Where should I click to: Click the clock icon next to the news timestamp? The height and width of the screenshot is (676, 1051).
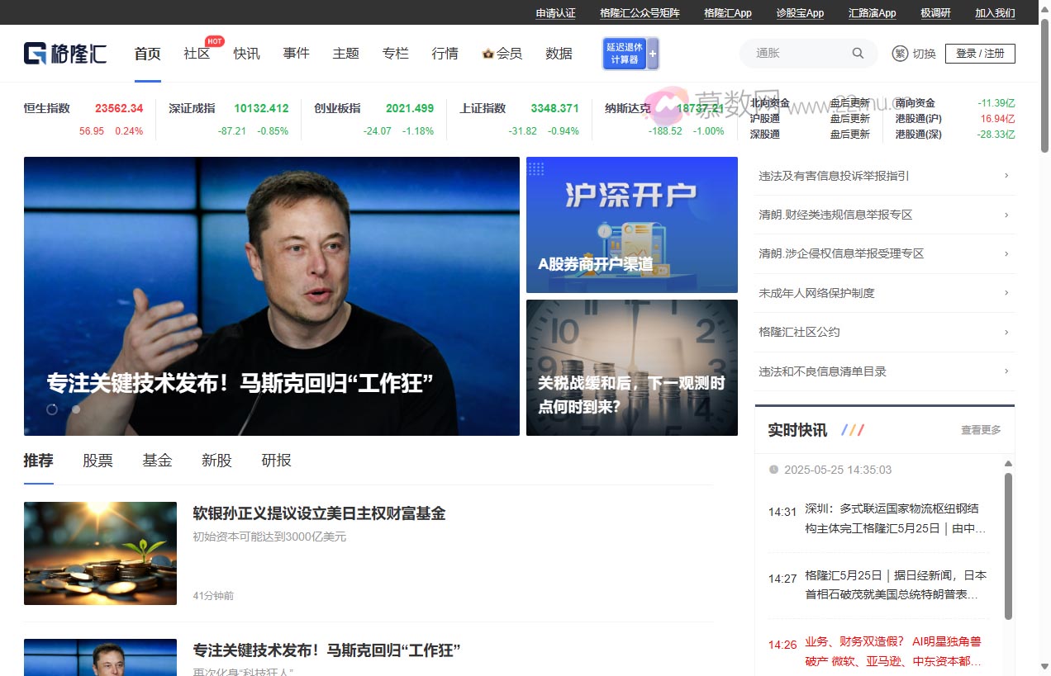773,470
